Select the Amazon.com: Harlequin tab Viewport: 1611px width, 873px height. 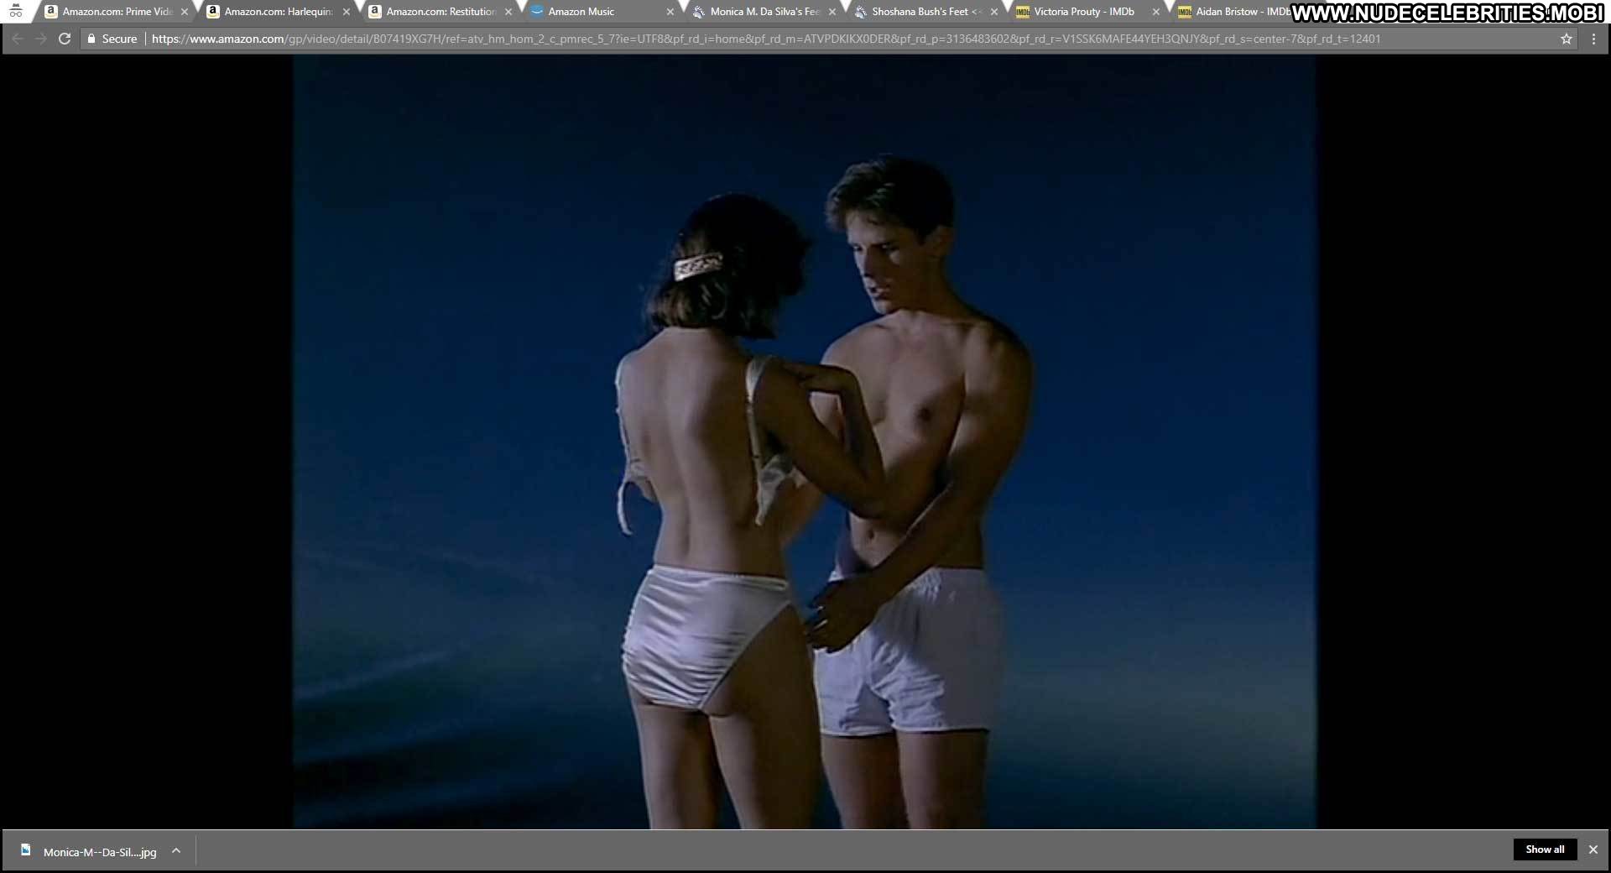click(x=278, y=12)
